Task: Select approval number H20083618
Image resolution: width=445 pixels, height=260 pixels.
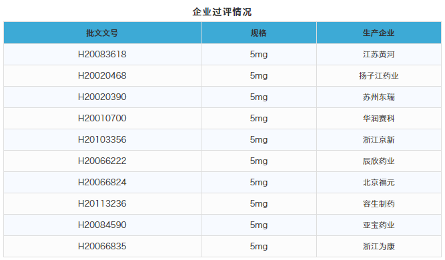Action: click(102, 54)
